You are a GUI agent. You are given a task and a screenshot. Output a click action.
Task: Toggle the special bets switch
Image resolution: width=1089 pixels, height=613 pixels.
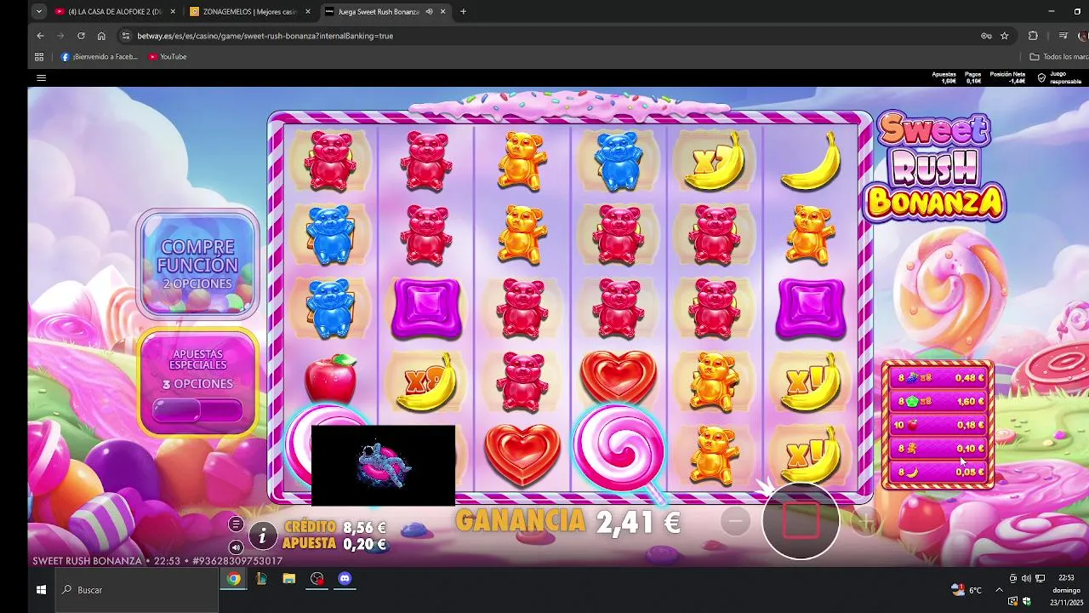pos(197,410)
